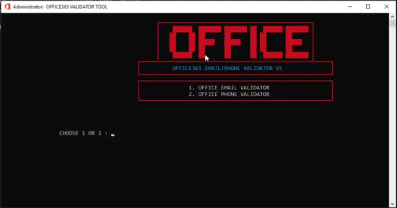Click the window title 'OFFICE365 VALIDATOR TOOL'
Screen dimensions: 397x208
pyautogui.click(x=76, y=7)
